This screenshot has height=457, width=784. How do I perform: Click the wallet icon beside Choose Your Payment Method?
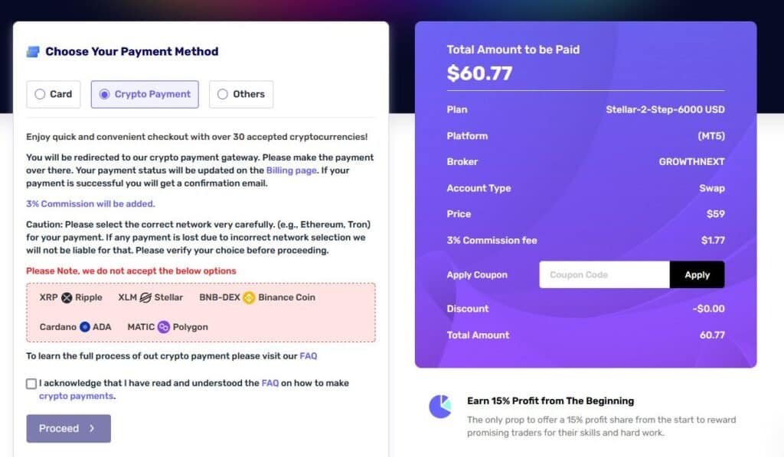tap(31, 51)
